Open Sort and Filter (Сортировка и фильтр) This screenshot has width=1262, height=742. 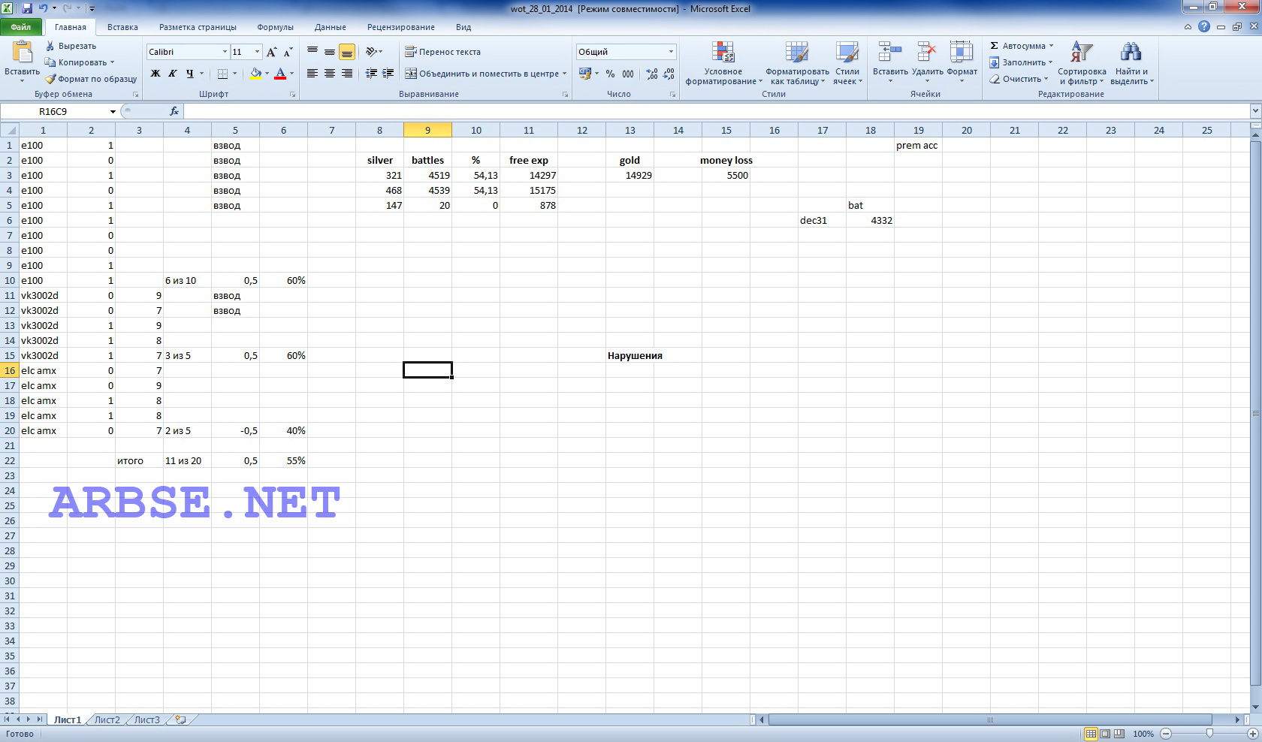point(1082,63)
